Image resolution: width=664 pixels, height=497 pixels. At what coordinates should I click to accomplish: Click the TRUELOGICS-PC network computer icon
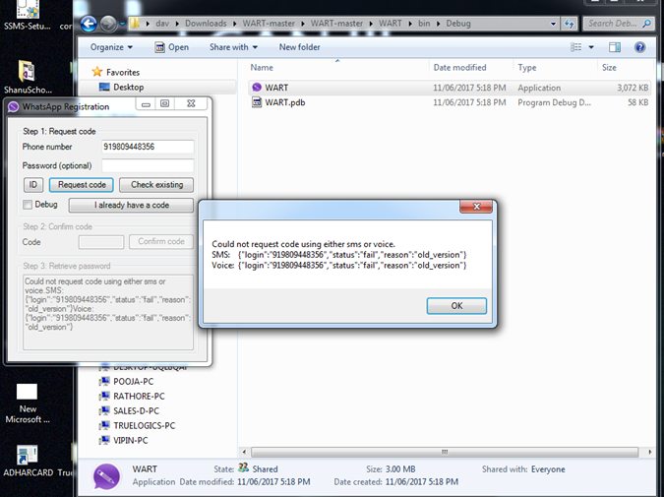[104, 425]
